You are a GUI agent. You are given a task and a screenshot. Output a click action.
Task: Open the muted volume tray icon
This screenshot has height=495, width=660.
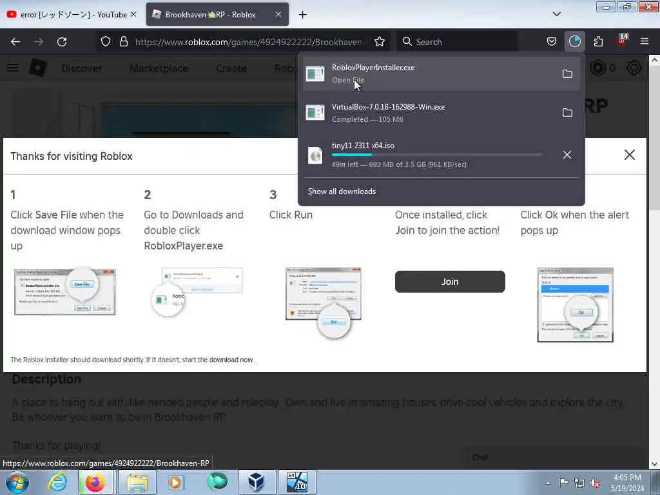(595, 483)
